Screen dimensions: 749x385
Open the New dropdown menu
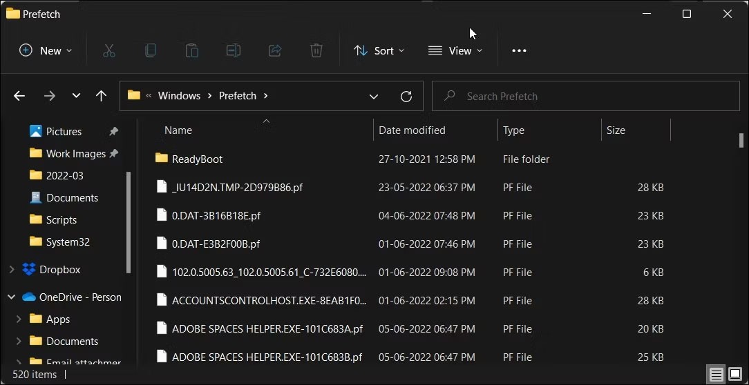46,50
